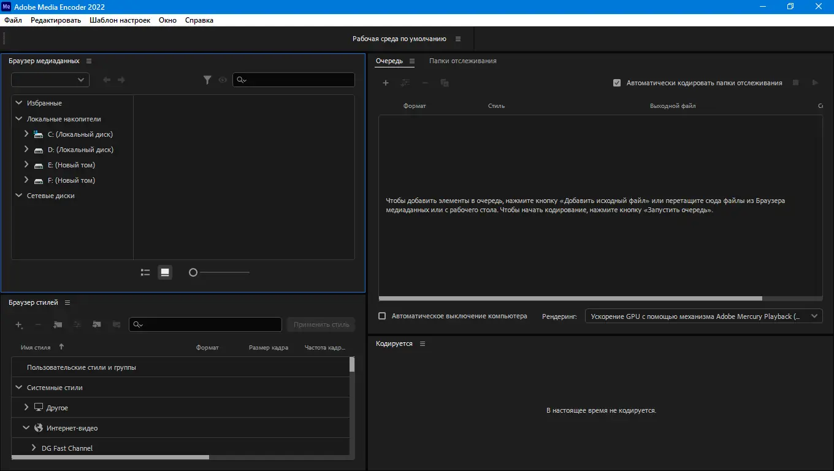Image resolution: width=834 pixels, height=471 pixels.
Task: Switch media browser to thumbnail view
Action: (x=165, y=272)
